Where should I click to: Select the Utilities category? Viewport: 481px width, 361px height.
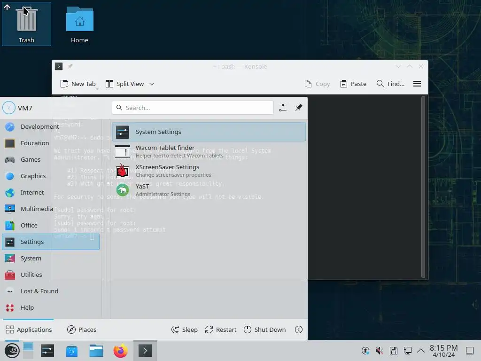(x=51, y=275)
